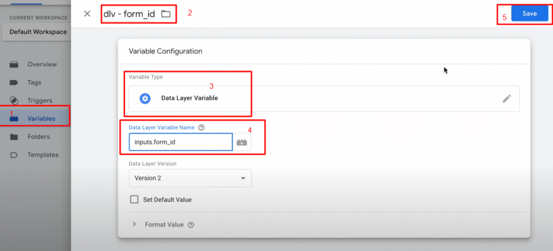Image resolution: width=553 pixels, height=251 pixels.
Task: Click help icon next to Data Layer Variable Name
Action: (x=201, y=128)
